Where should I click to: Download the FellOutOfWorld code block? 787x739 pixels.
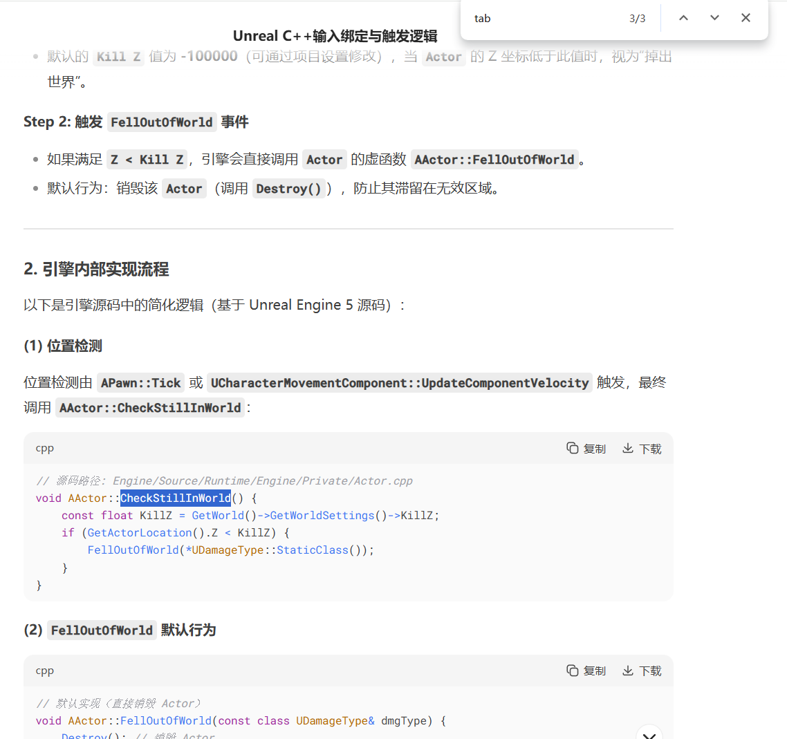pos(642,671)
